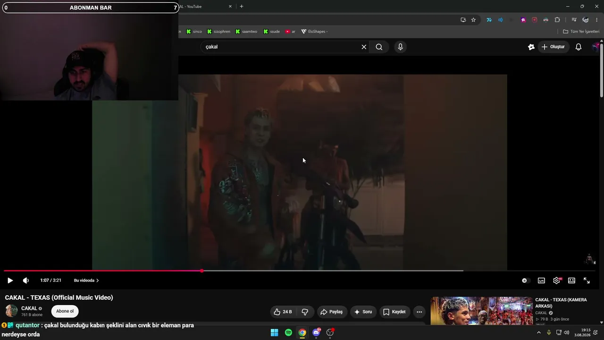Click the tray microphone indicator icon
The width and height of the screenshot is (604, 340).
point(549,332)
